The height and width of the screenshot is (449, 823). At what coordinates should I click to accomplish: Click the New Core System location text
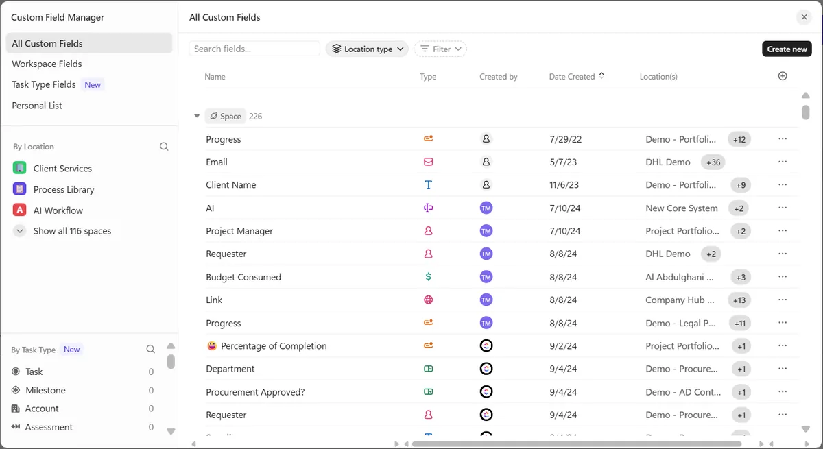[x=682, y=208]
